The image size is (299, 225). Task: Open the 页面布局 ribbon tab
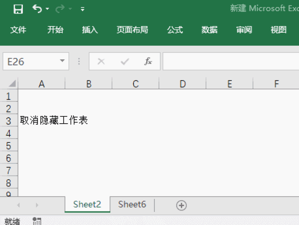tap(132, 30)
